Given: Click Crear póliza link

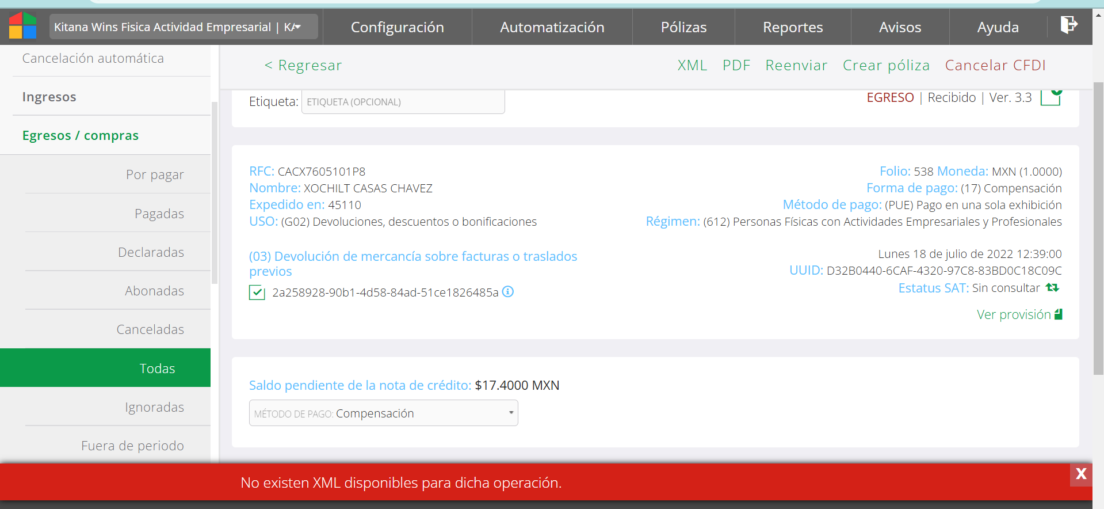Looking at the screenshot, I should point(885,66).
